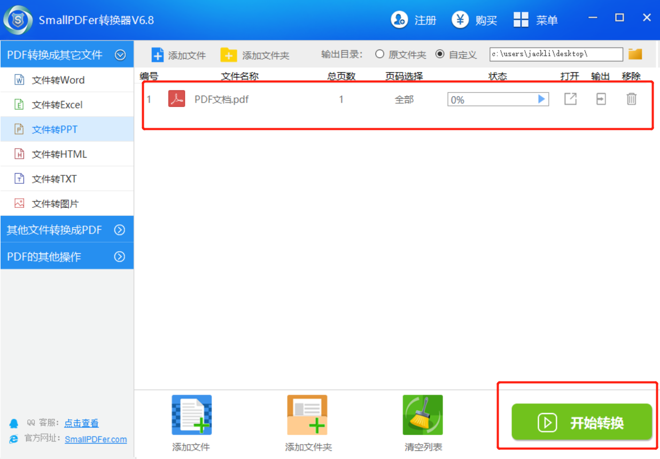Screen dimensions: 660x459
Task: Click the output directory path field
Action: tap(556, 54)
